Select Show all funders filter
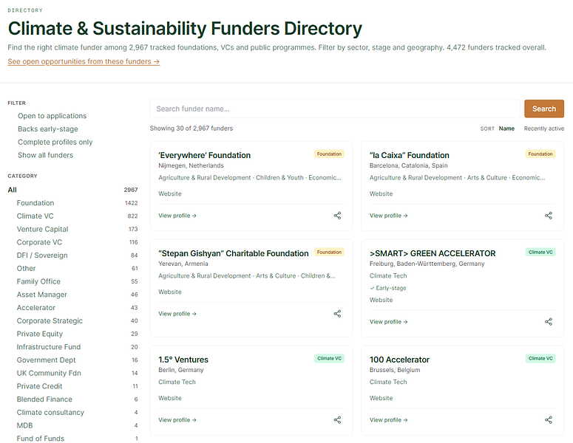This screenshot has height=443, width=573. [45, 156]
